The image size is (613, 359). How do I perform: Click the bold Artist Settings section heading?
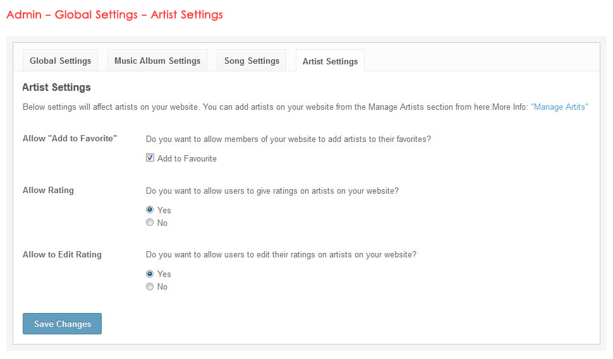[x=56, y=88]
